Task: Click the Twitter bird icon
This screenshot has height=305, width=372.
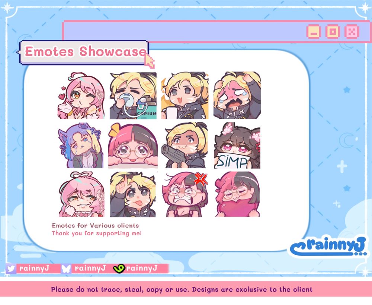Action: (x=11, y=269)
